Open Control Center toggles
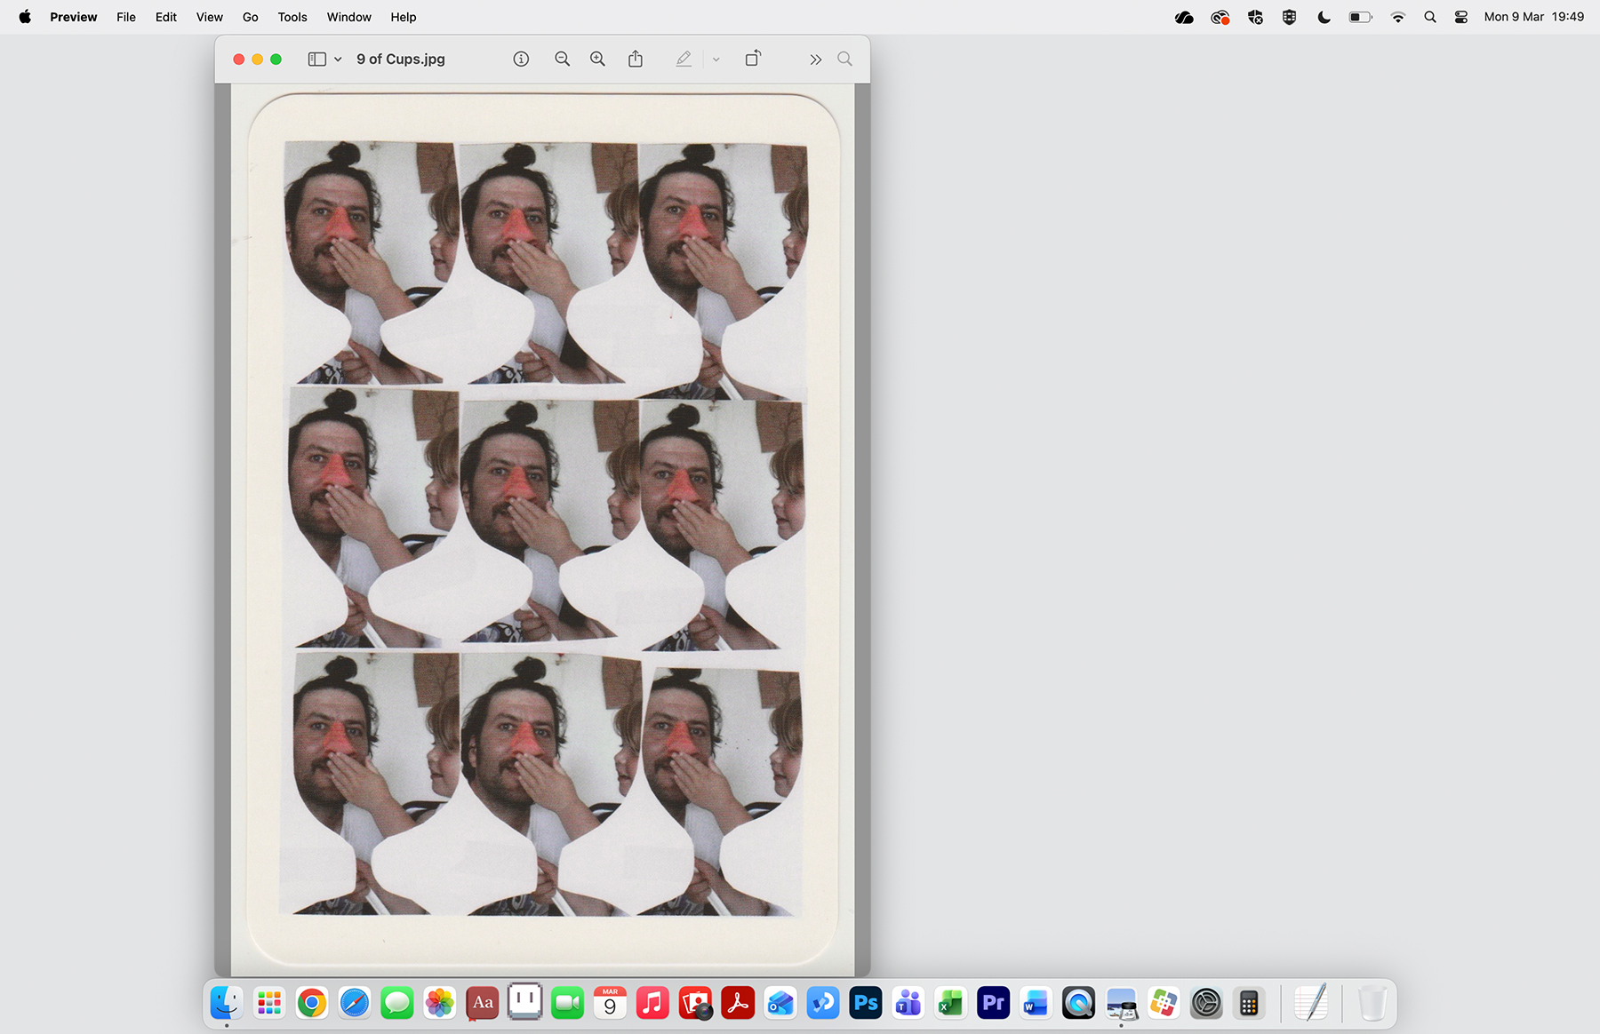 coord(1460,17)
